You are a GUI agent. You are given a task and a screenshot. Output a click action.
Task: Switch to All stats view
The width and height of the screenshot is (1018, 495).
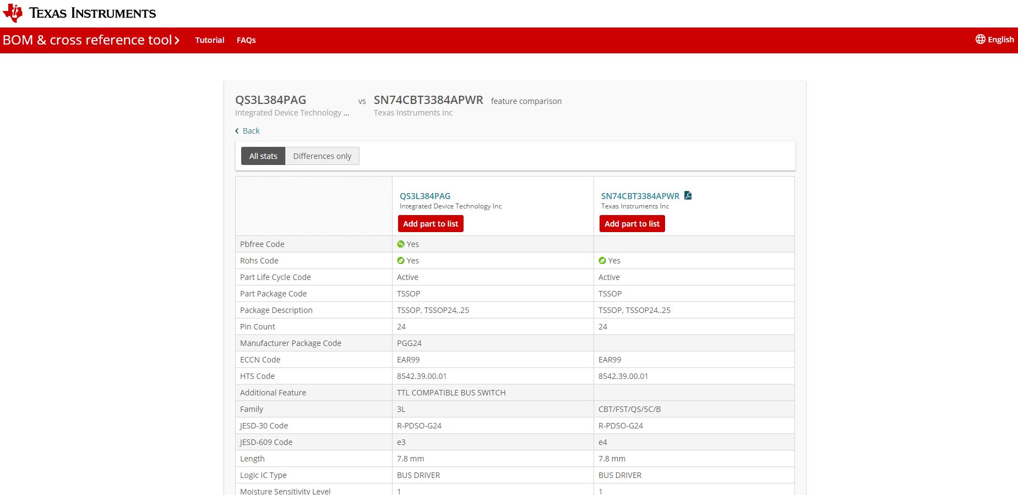(x=263, y=156)
